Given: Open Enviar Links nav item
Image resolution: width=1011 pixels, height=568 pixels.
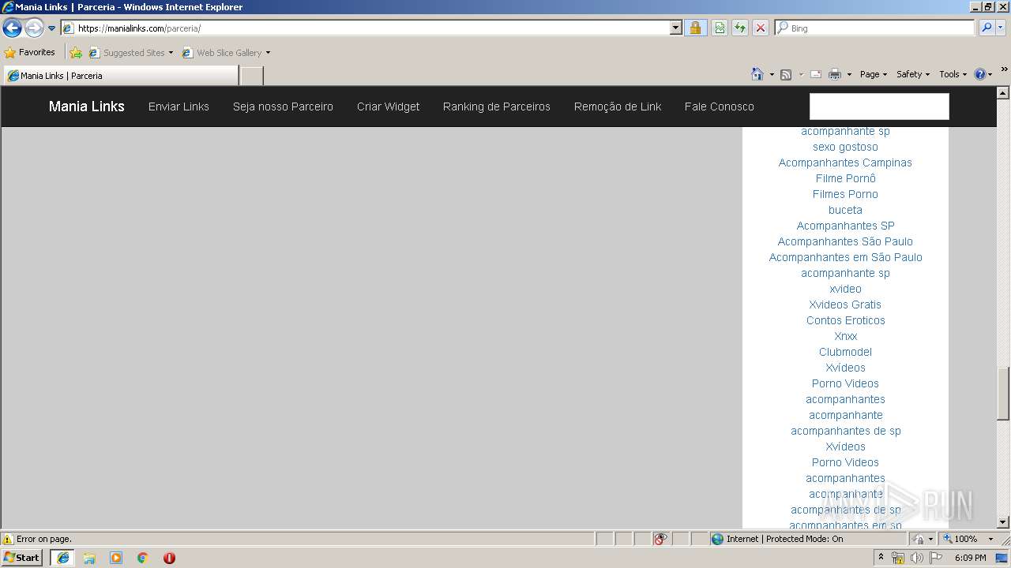Looking at the screenshot, I should [x=179, y=106].
